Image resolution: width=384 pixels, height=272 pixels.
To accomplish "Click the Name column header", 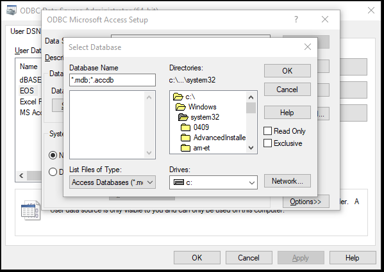I will click(29, 67).
